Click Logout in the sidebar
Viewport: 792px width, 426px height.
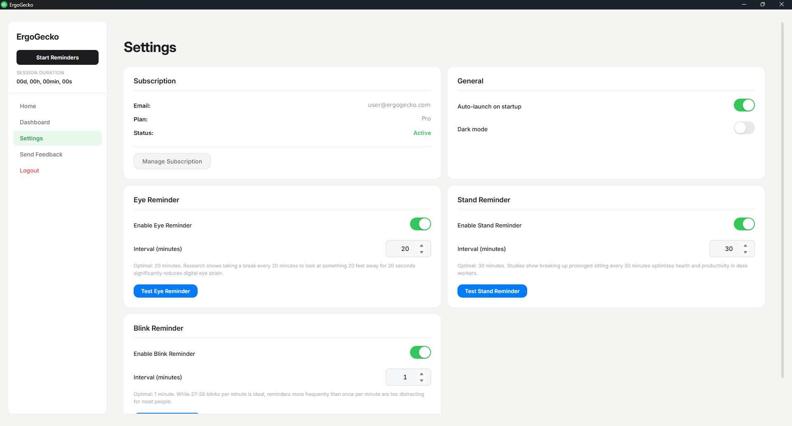click(x=29, y=170)
